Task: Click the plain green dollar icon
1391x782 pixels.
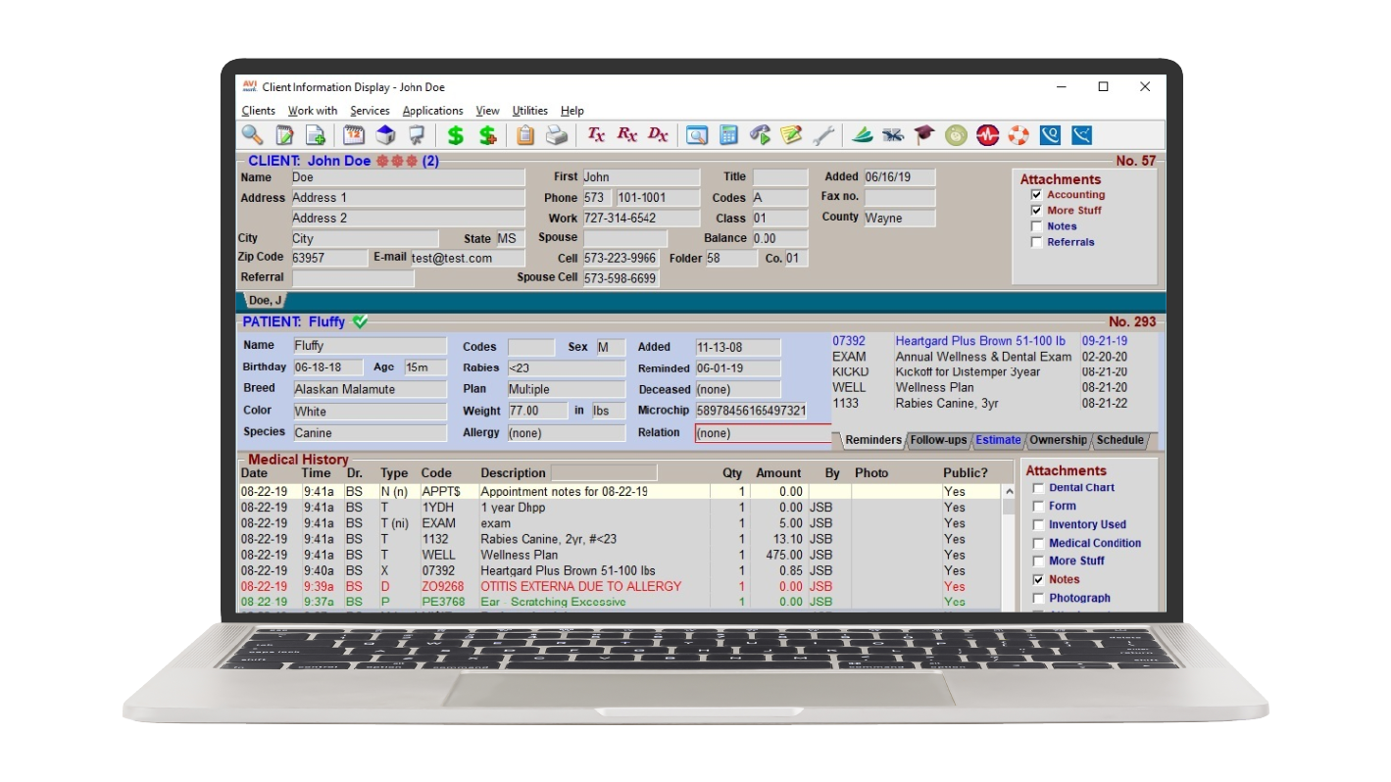Action: click(x=455, y=135)
